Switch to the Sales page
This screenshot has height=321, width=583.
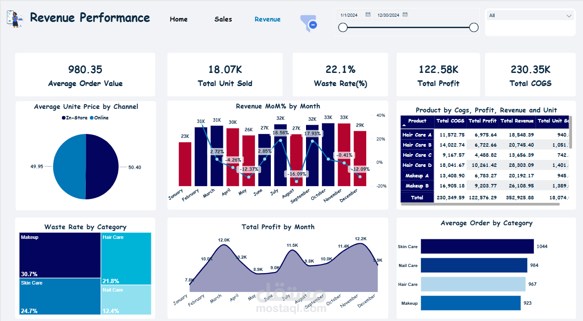pos(223,19)
